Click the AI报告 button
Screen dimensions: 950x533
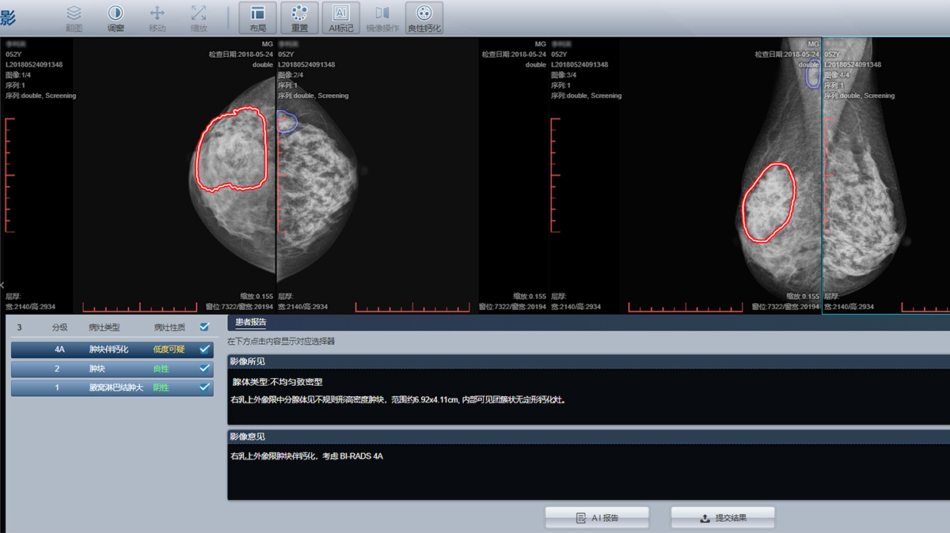[x=597, y=518]
